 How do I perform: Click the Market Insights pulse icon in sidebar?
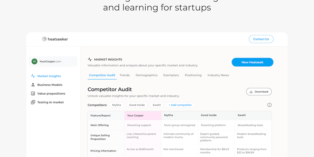pos(33,76)
